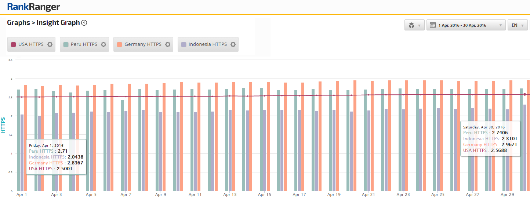This screenshot has height=200, width=530.
Task: Toggle the USA HTTPS series label
Action: pyautogui.click(x=31, y=44)
